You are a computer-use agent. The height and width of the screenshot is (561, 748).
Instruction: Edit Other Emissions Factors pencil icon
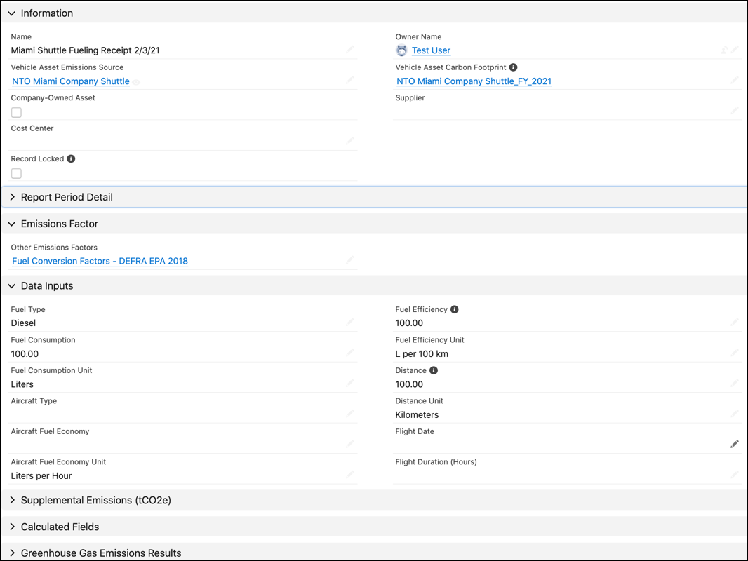click(x=349, y=260)
